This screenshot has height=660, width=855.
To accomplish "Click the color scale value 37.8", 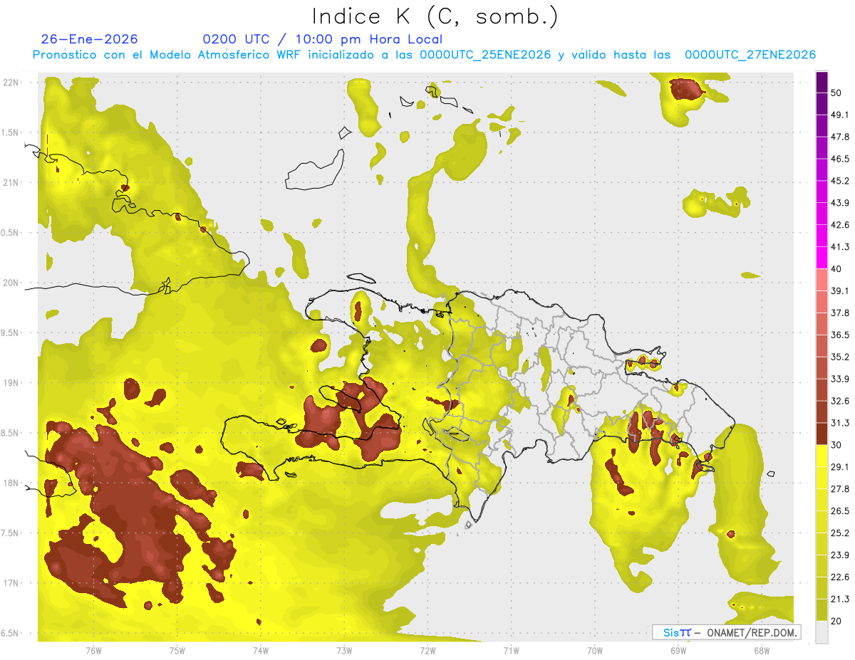I will coord(841,313).
